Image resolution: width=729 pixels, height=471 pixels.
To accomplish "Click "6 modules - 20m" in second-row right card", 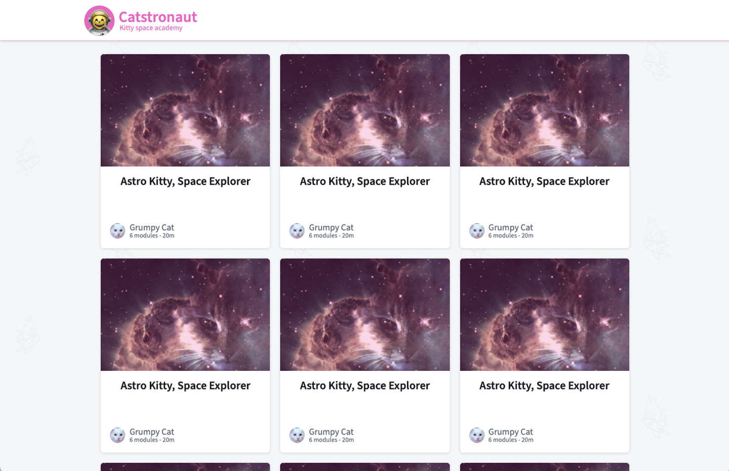I will tap(511, 440).
